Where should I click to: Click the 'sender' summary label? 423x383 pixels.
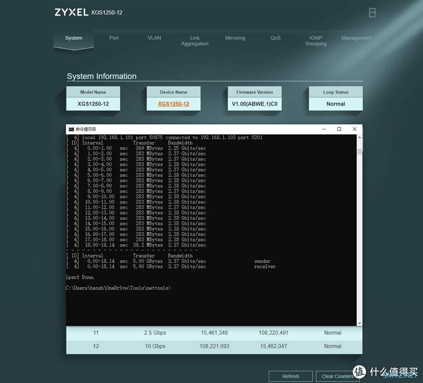pos(262,261)
